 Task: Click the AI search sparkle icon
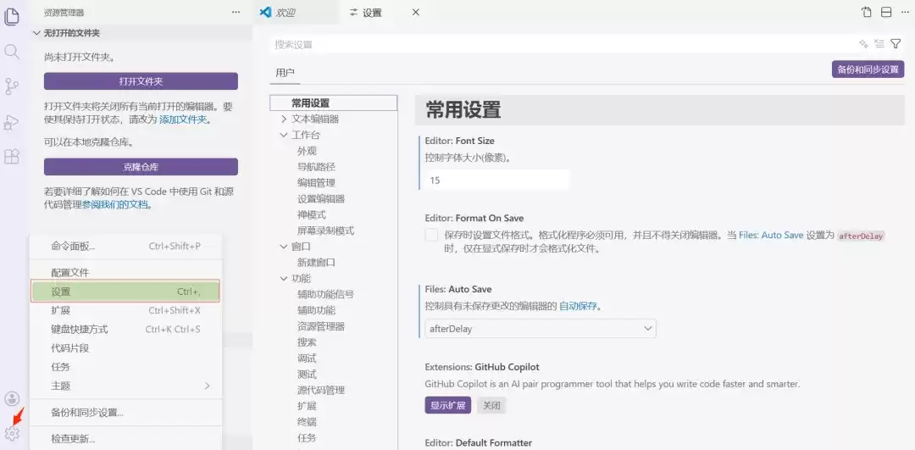[863, 44]
